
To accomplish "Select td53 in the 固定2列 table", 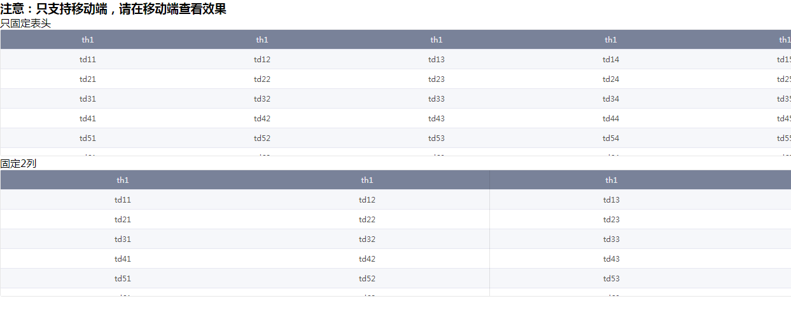I will click(612, 279).
